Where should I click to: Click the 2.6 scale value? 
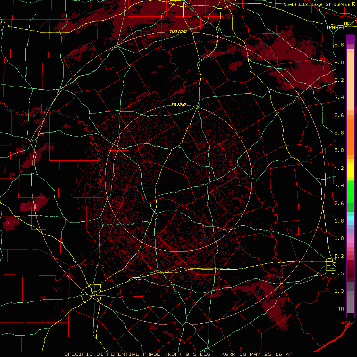point(339,203)
